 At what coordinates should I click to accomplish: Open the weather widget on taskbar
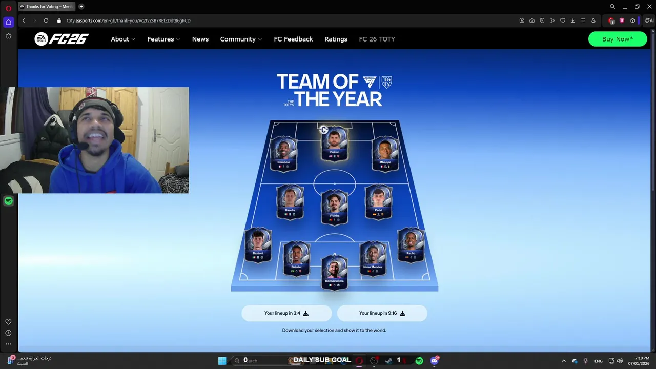pyautogui.click(x=30, y=361)
